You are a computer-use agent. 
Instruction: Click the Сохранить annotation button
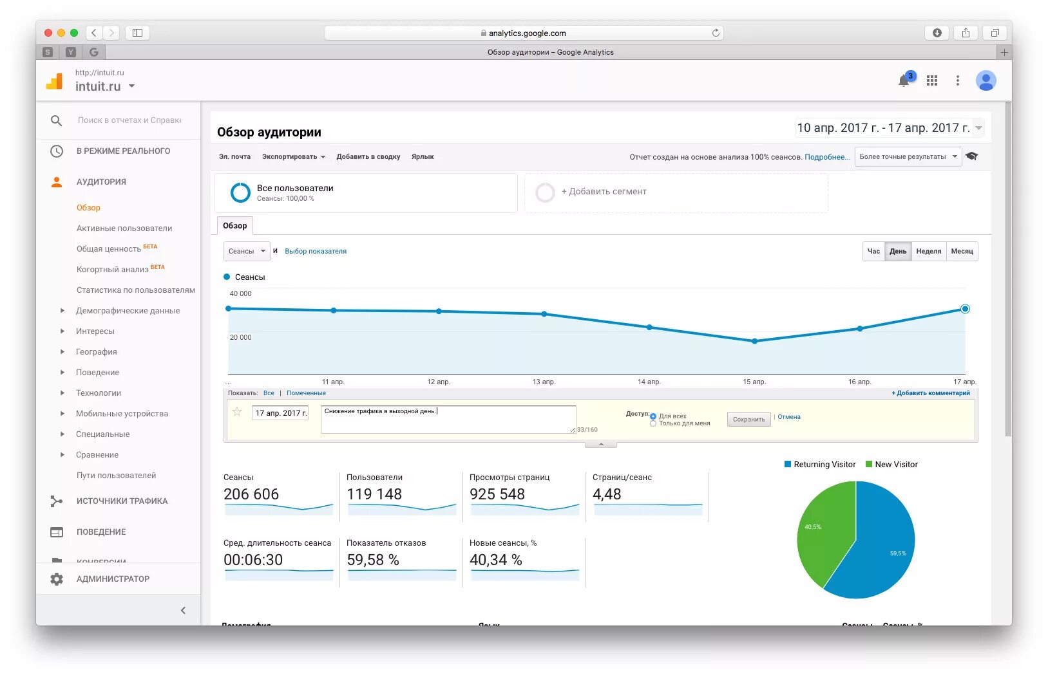coord(748,419)
